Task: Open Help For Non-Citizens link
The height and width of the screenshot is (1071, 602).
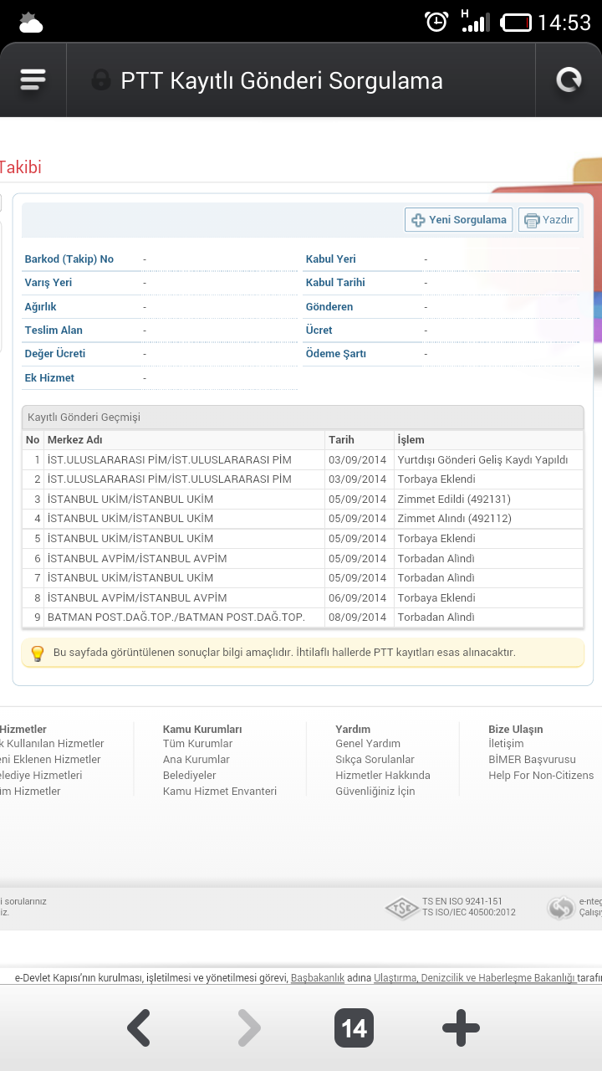Action: click(541, 775)
